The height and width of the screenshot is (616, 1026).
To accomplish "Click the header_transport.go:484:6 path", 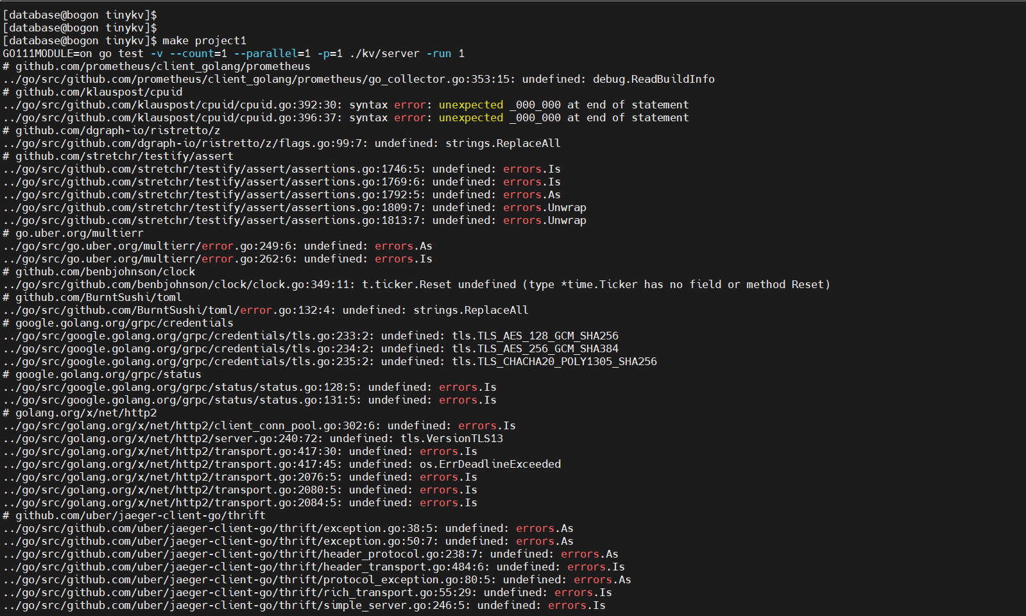I will click(x=246, y=567).
